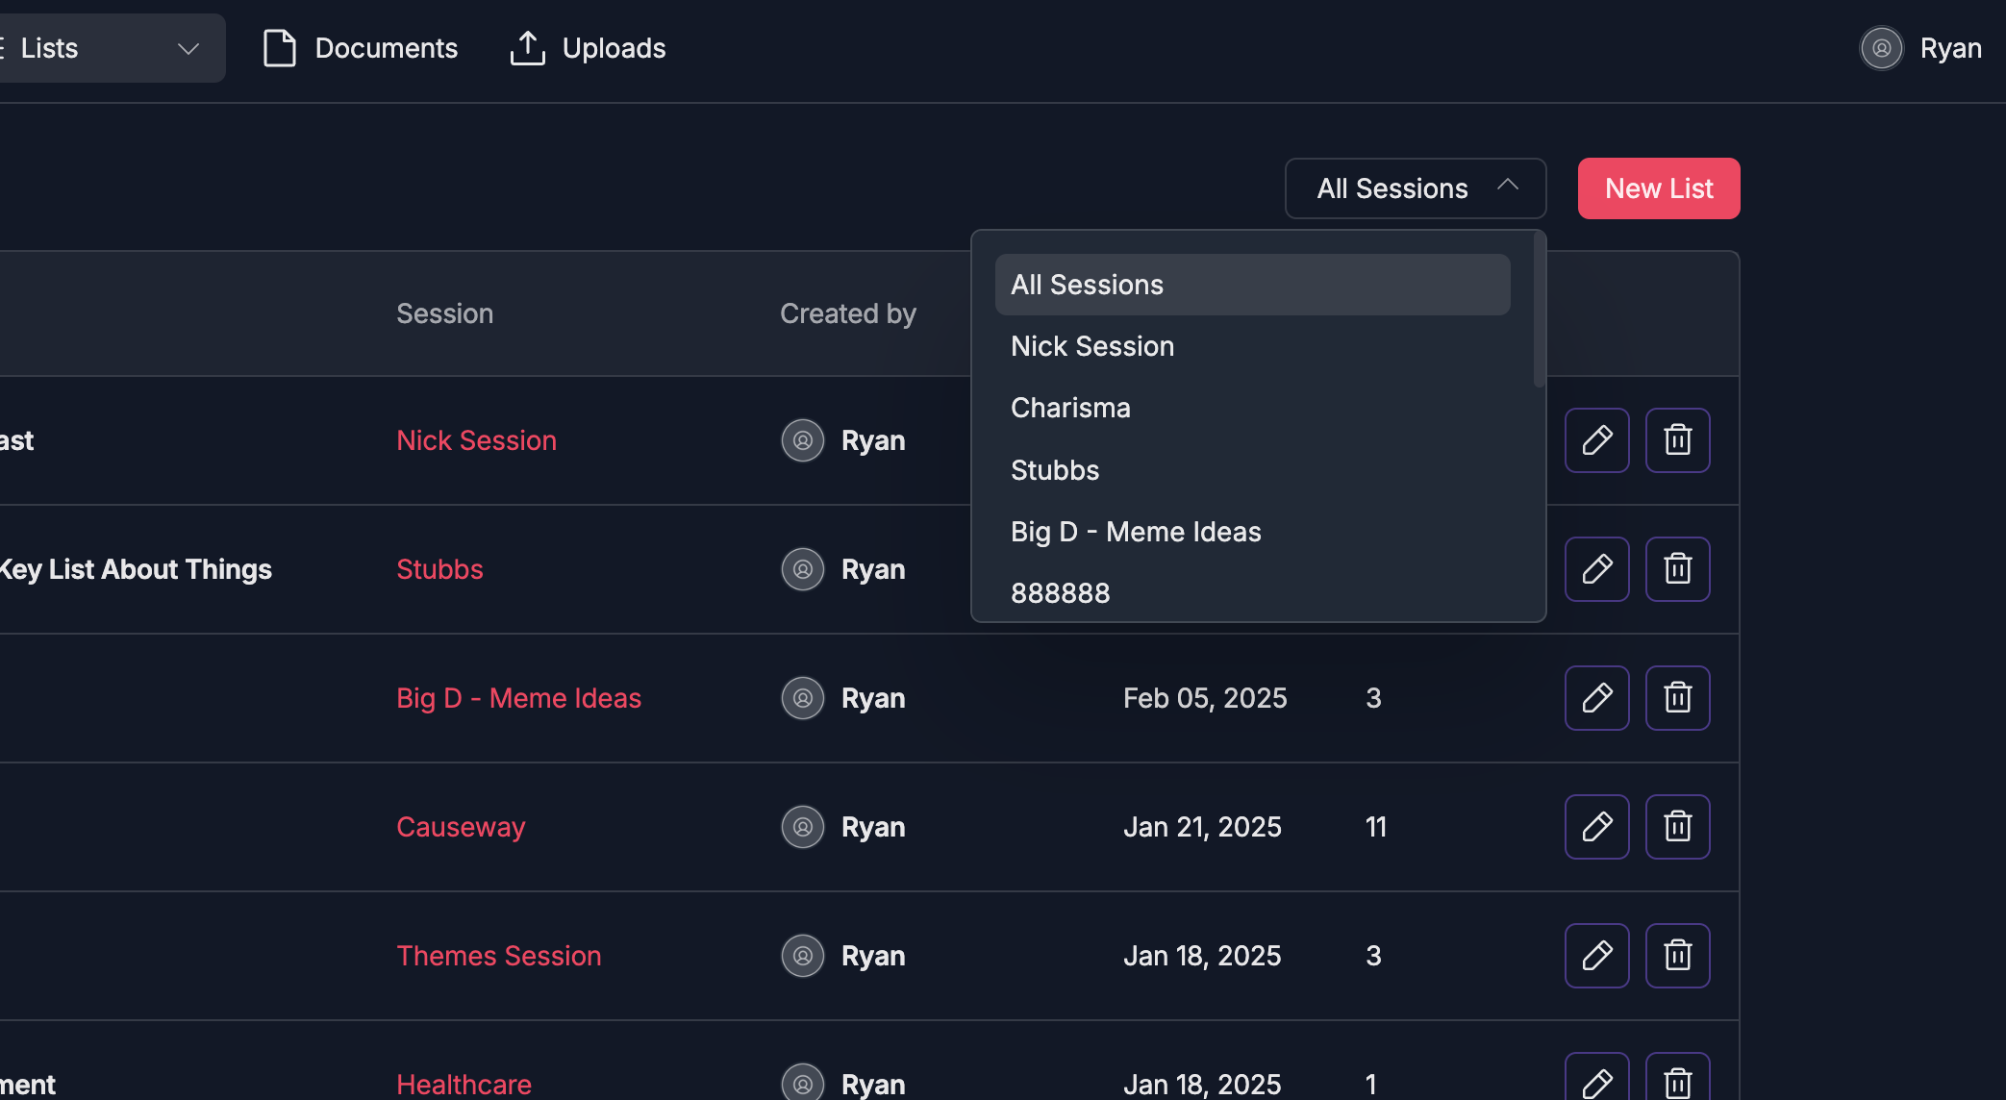Click the Documents page icon
Image resolution: width=2006 pixels, height=1100 pixels.
(x=279, y=48)
